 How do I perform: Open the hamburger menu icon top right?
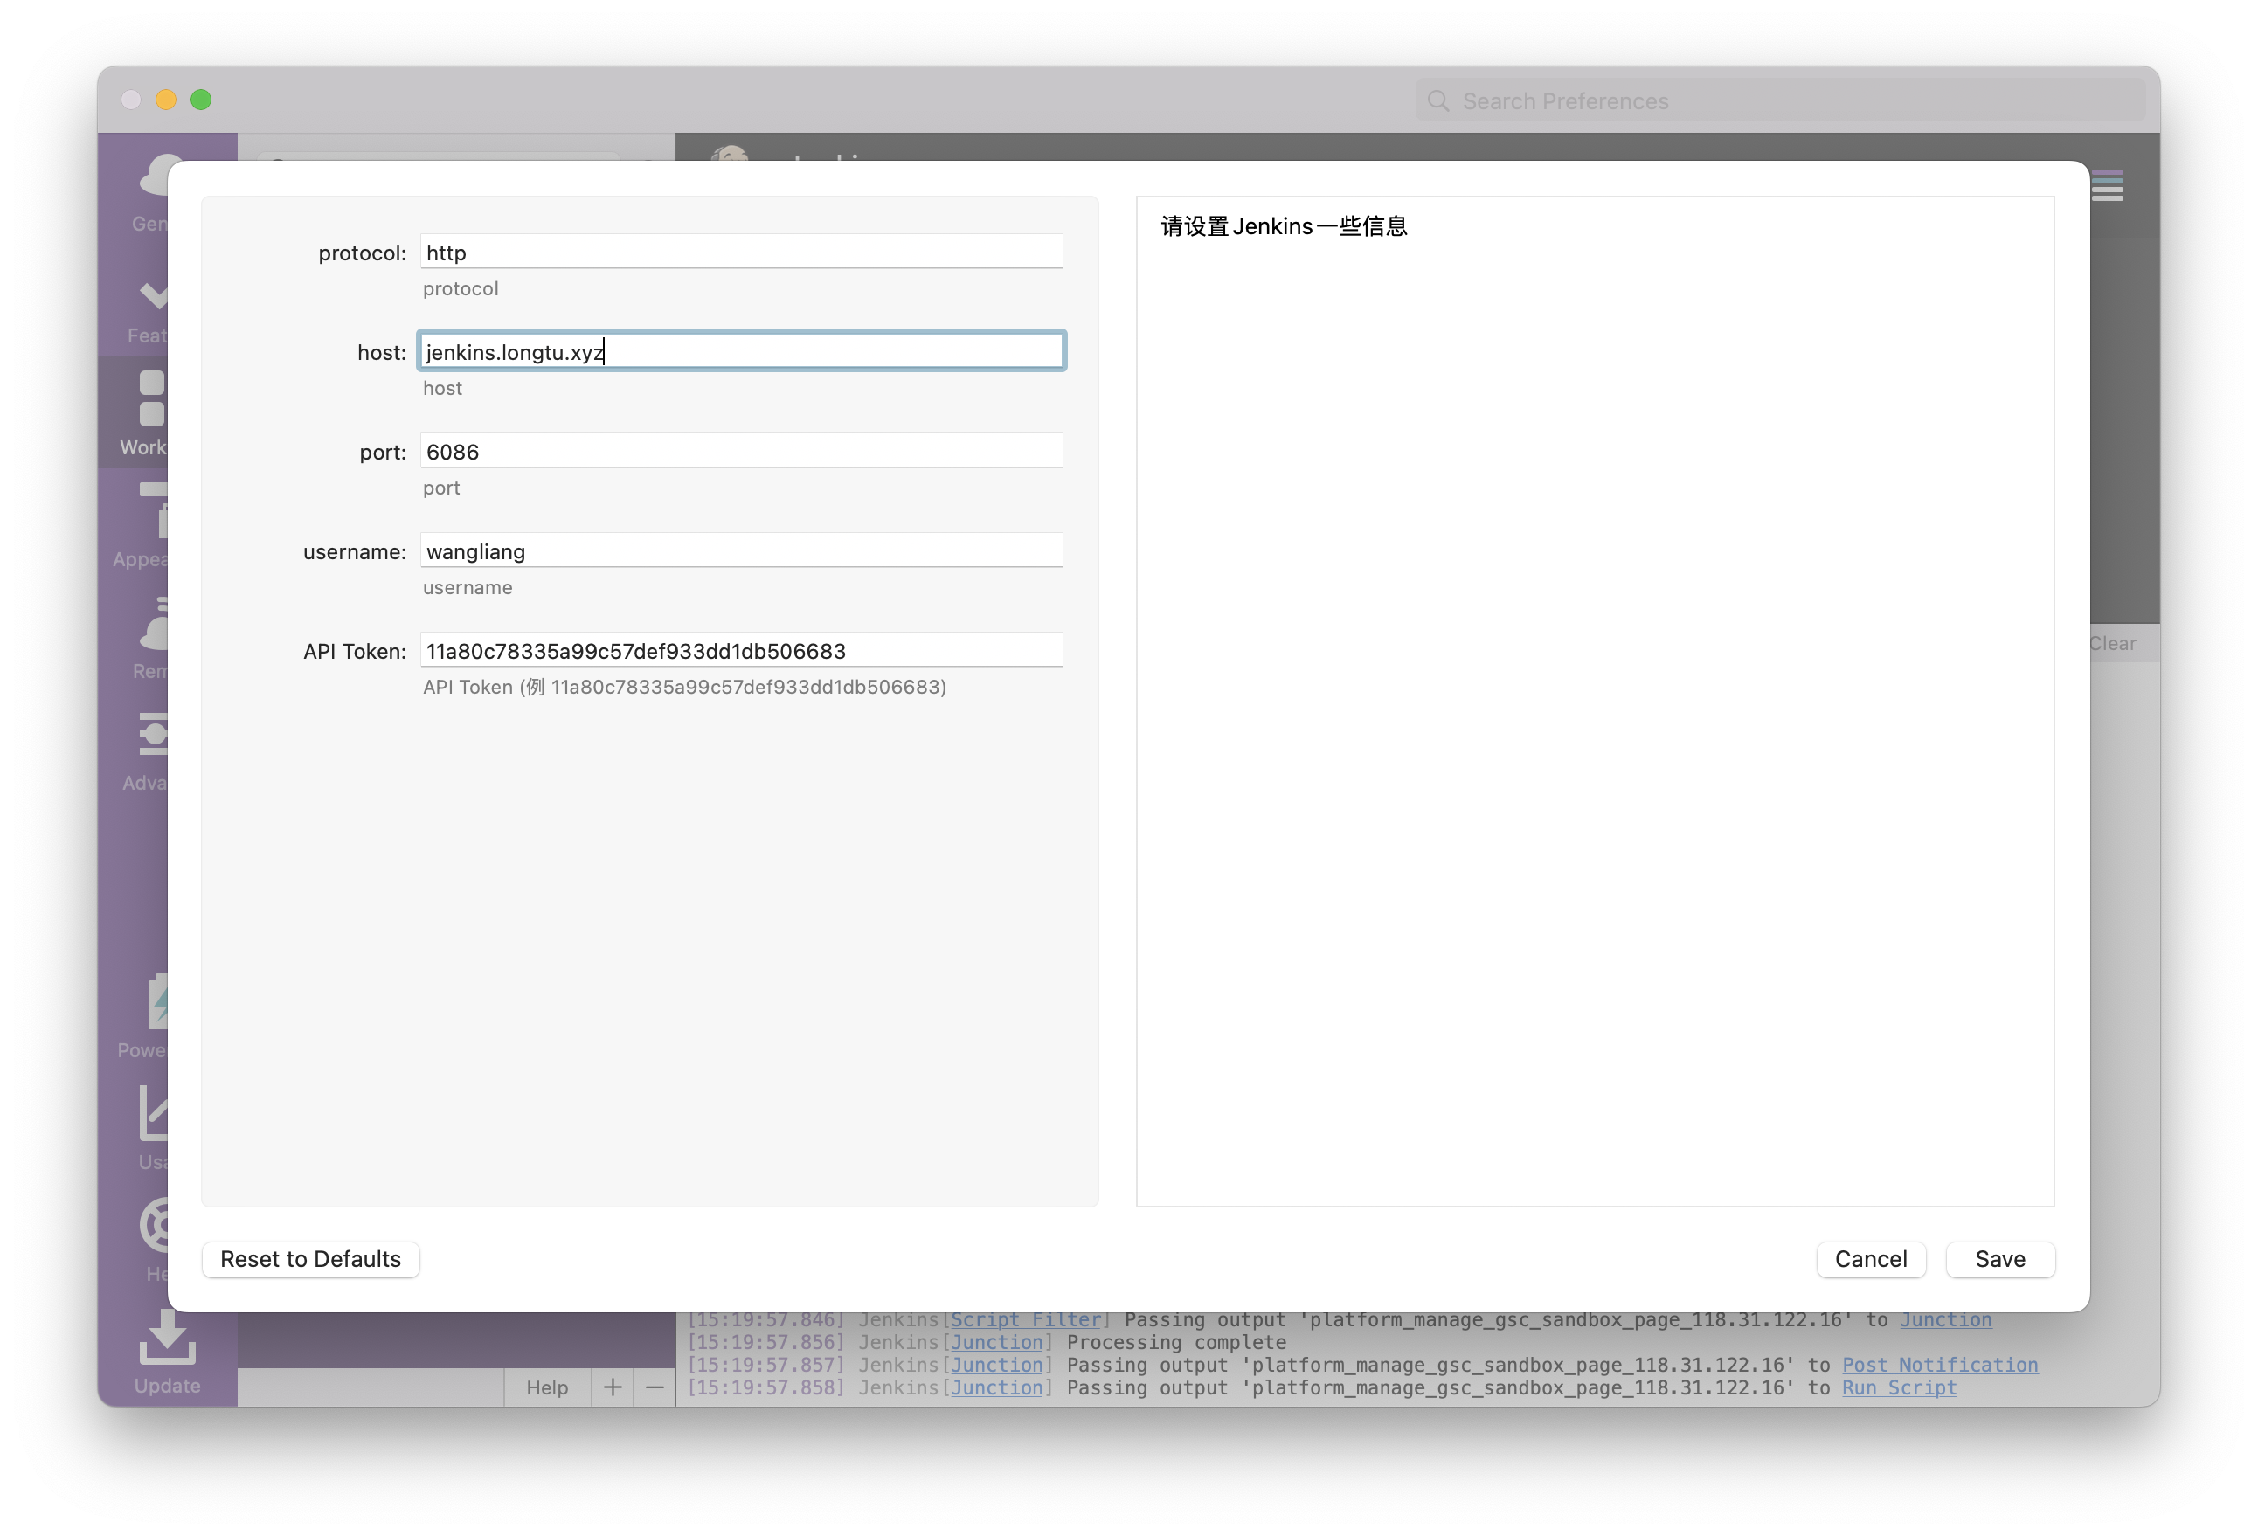tap(2108, 185)
